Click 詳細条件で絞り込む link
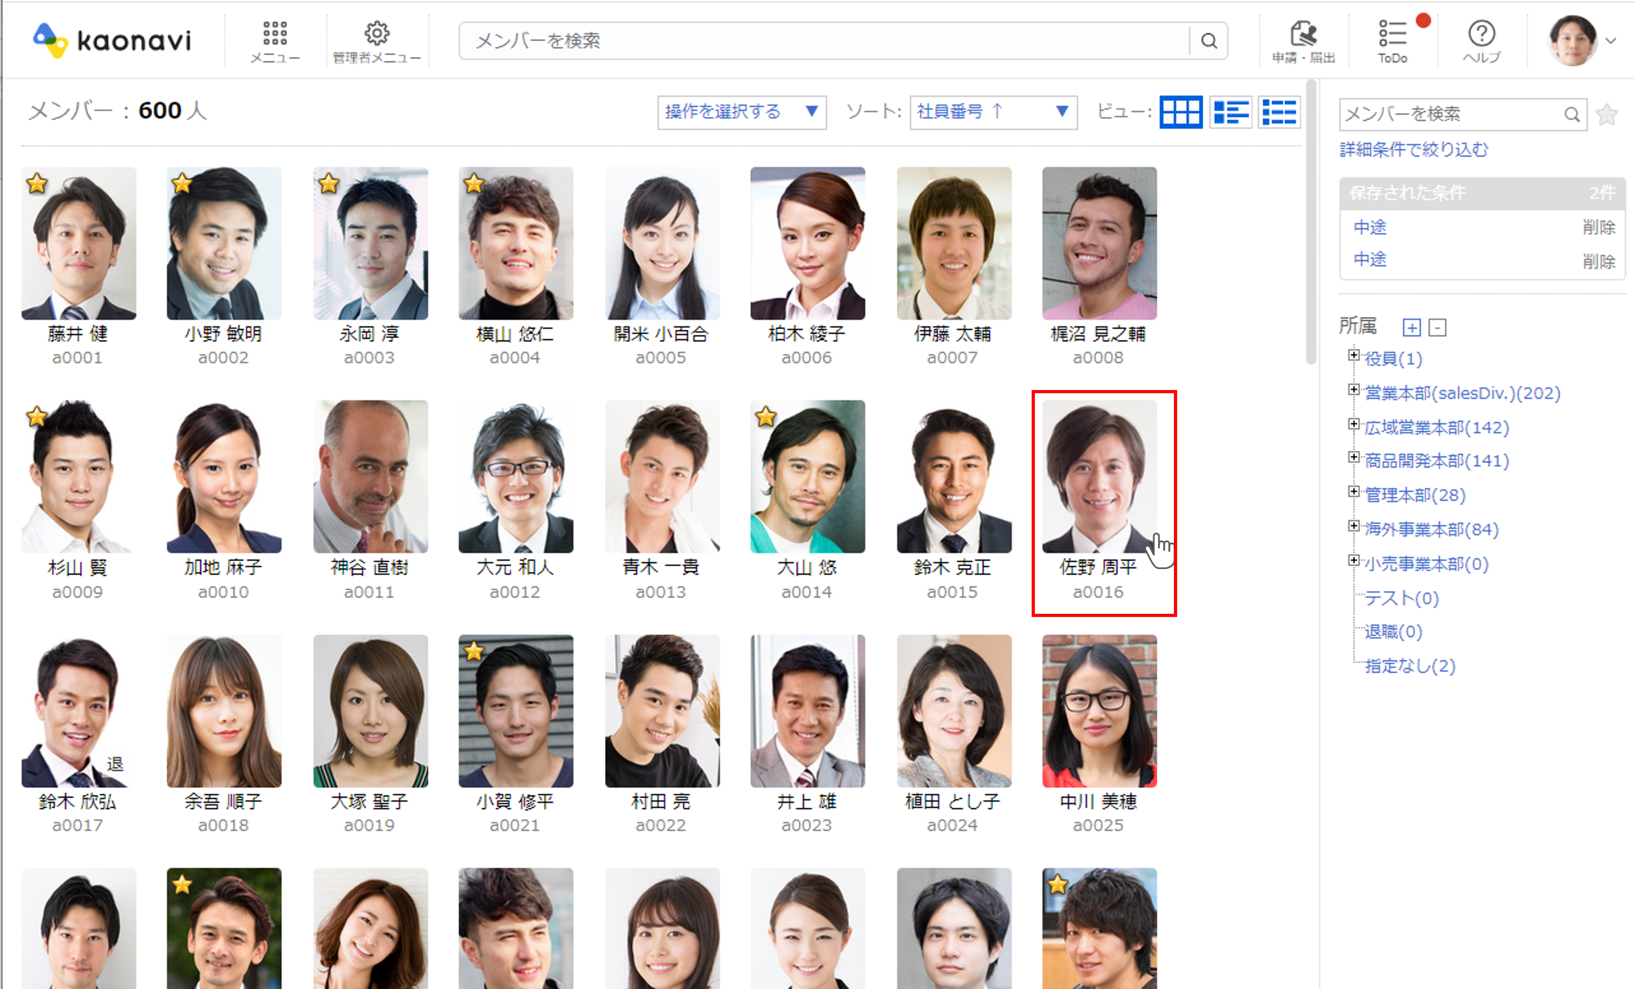1635x989 pixels. point(1413,150)
